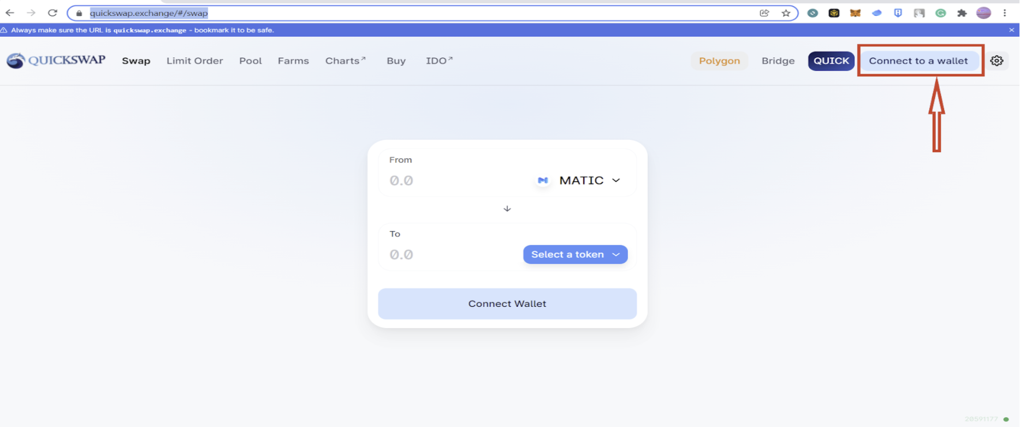Open the Select a token dropdown

tap(576, 254)
